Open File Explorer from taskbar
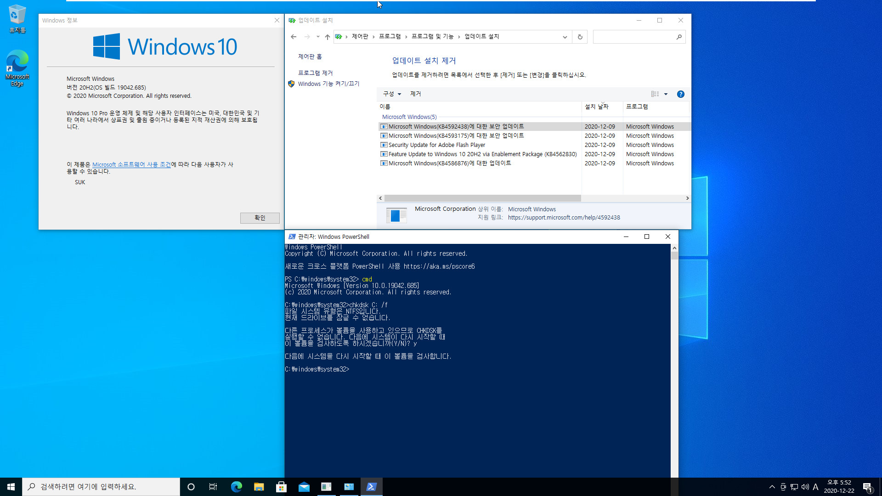The height and width of the screenshot is (496, 882). [x=259, y=487]
